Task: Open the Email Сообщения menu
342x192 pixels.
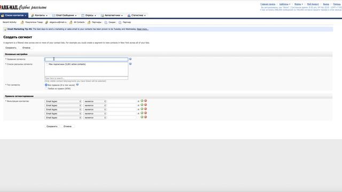Action: click(65, 15)
